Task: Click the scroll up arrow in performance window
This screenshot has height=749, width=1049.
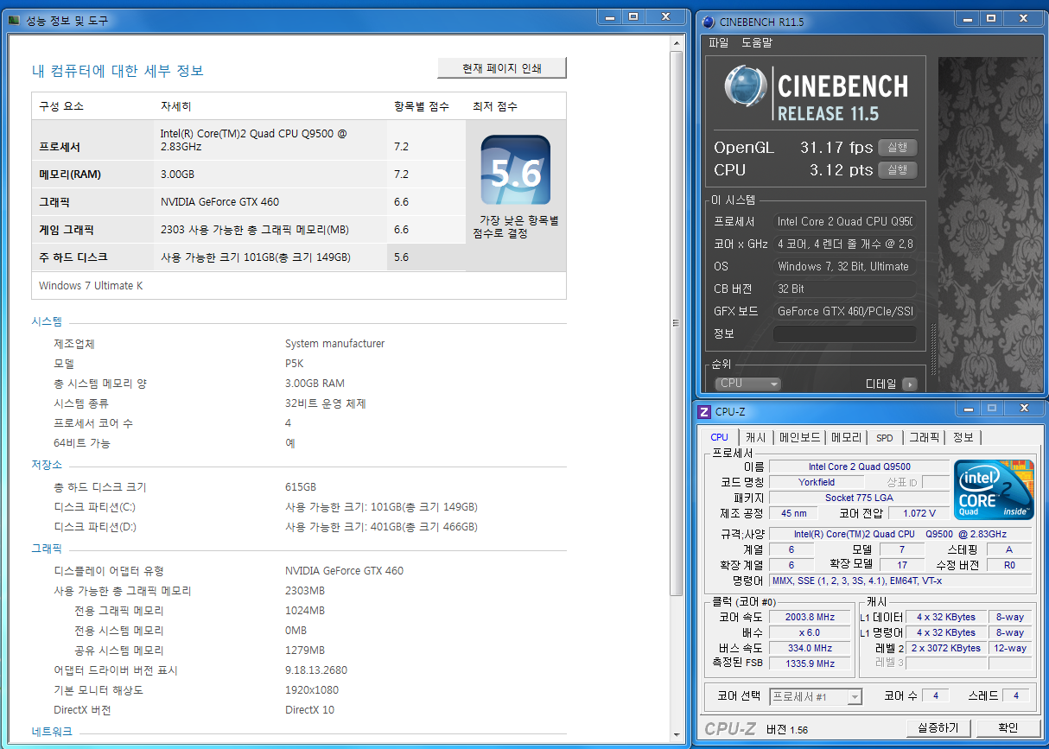Action: click(x=677, y=41)
